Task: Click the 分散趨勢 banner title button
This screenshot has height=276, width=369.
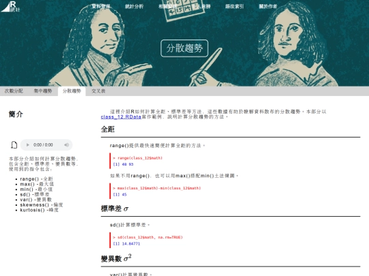Action: [x=184, y=48]
